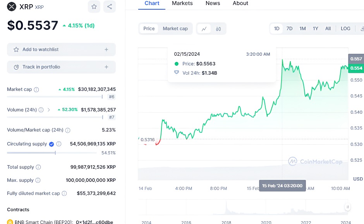Click the market cap rank #6 badge
Image resolution: width=364 pixels, height=224 pixels.
(112, 97)
